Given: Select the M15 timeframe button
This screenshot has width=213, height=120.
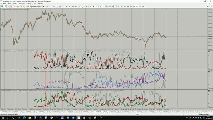Looking at the screenshot, I should [x=125, y=6].
